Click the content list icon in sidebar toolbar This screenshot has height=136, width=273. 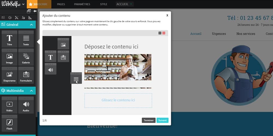pos(3,17)
